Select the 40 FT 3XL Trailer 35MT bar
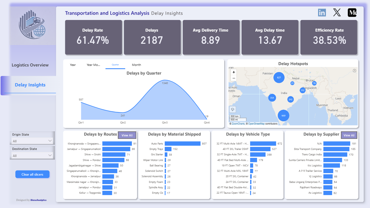The image size is (370, 208). click(260, 149)
